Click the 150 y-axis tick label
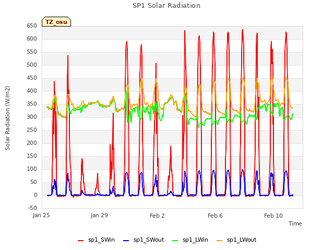334x250 pixels. [x=32, y=156]
